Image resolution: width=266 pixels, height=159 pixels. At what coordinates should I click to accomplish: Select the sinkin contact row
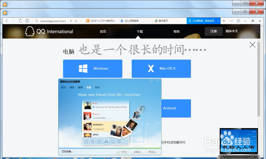[x=106, y=105]
